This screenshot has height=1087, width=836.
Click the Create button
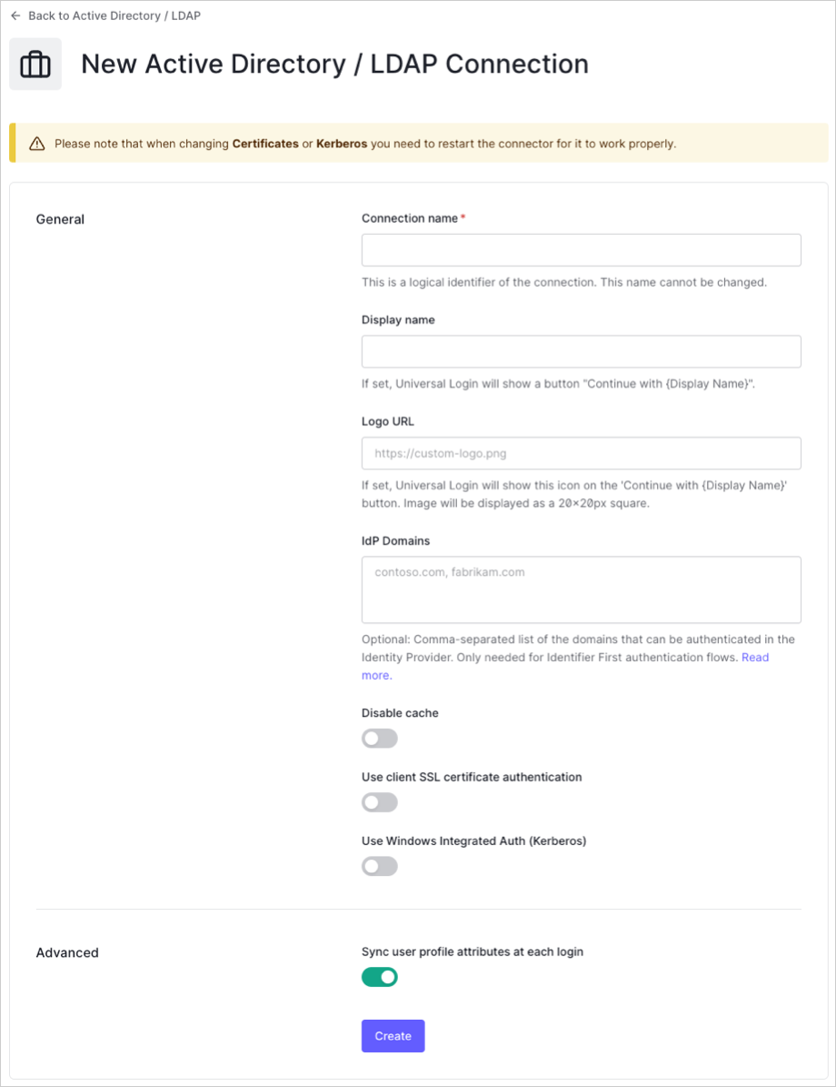393,1035
